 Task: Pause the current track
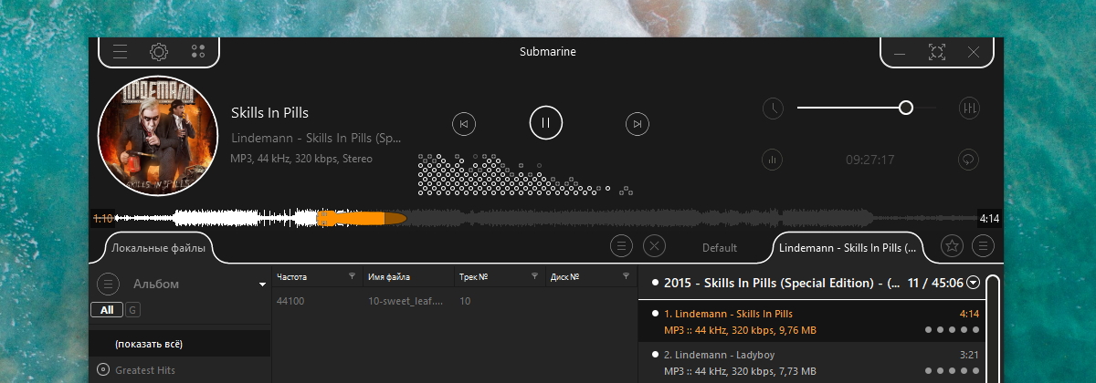tap(545, 122)
